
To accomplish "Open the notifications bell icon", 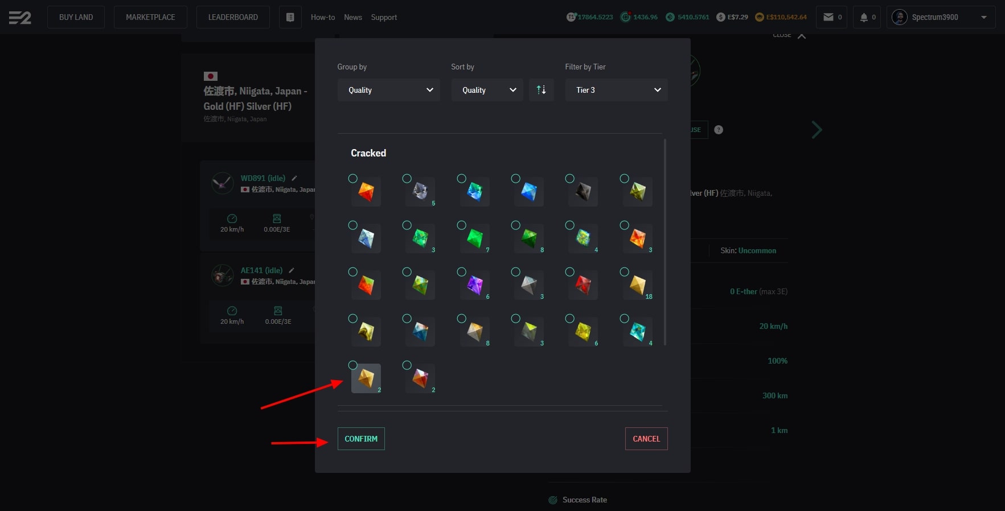I will (x=864, y=17).
